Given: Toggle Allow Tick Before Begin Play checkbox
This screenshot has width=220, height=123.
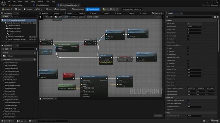Looking at the screenshot, I should (188, 100).
